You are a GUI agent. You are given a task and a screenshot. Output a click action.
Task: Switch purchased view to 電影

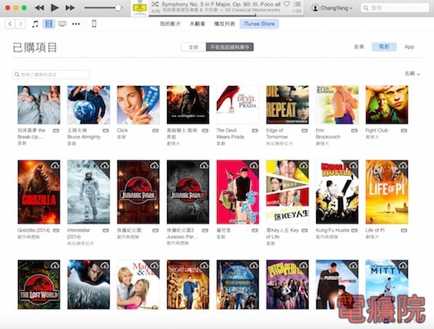[x=384, y=47]
